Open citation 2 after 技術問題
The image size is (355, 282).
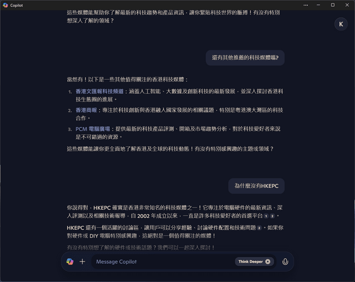259,228
